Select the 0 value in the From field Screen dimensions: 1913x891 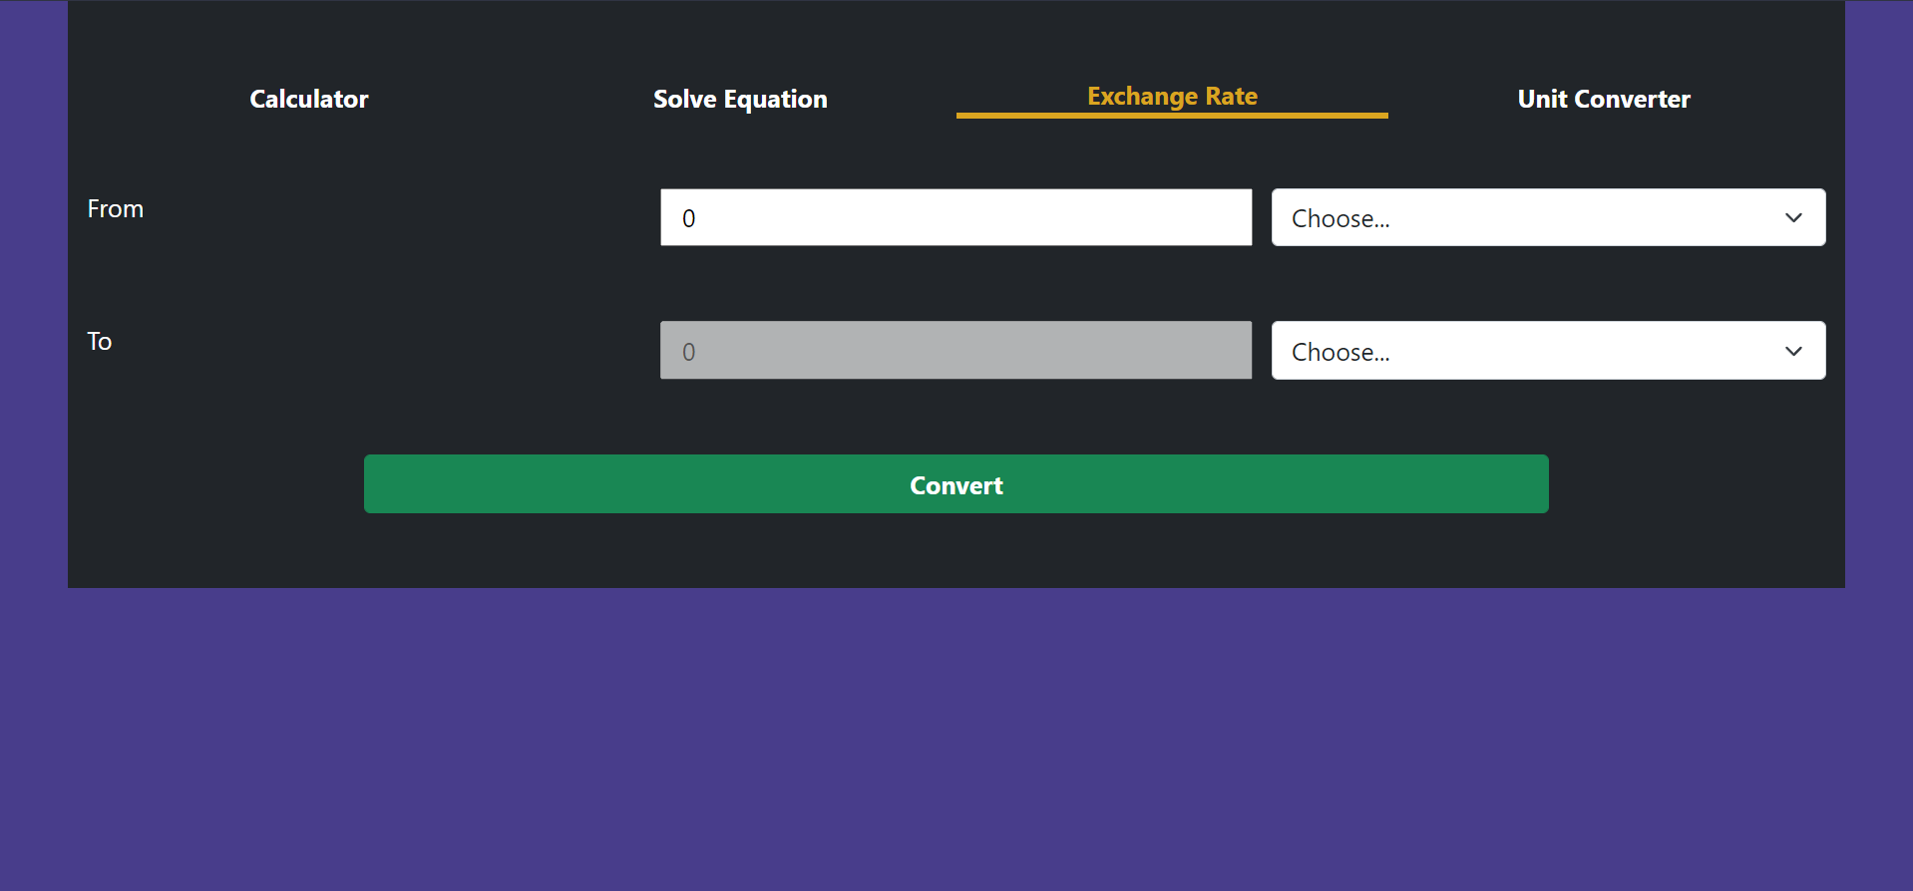pyautogui.click(x=689, y=218)
